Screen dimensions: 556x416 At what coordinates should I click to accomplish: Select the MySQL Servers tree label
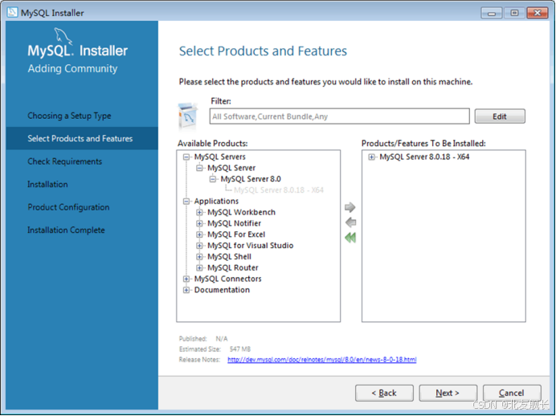[220, 157]
